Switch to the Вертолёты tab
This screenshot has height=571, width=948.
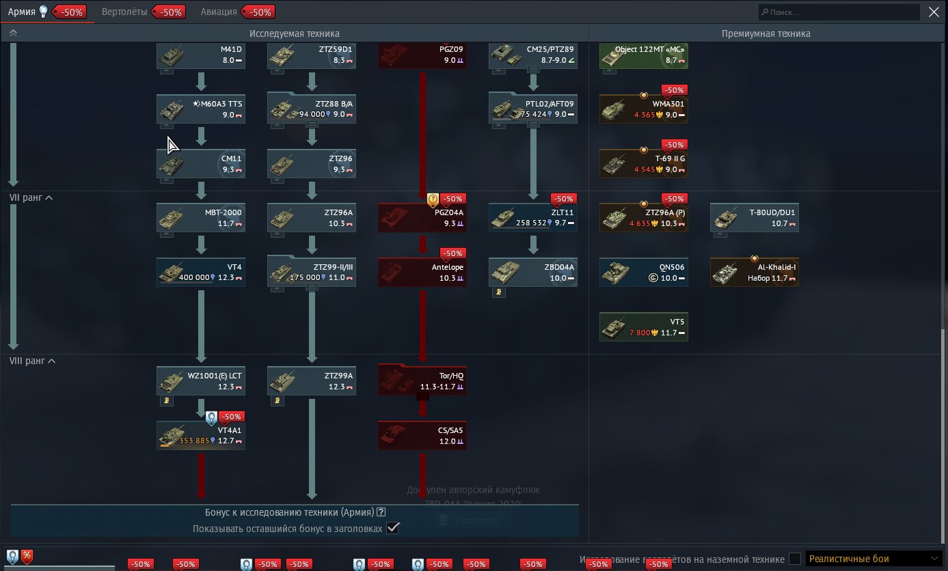tap(124, 12)
